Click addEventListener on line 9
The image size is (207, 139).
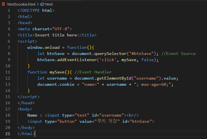(77, 60)
